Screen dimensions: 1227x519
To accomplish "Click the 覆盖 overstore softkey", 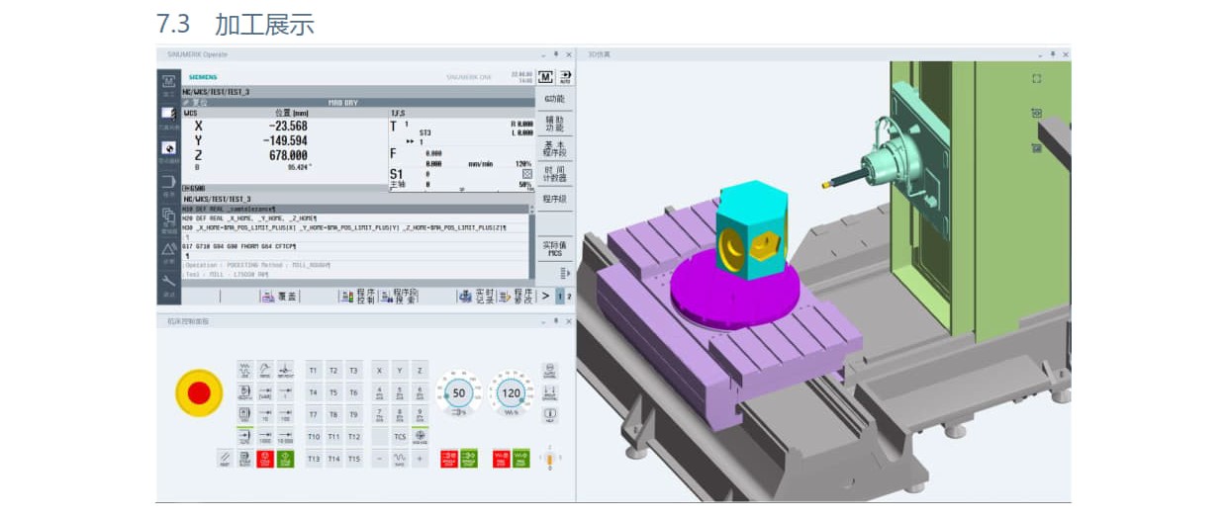I will (x=279, y=296).
